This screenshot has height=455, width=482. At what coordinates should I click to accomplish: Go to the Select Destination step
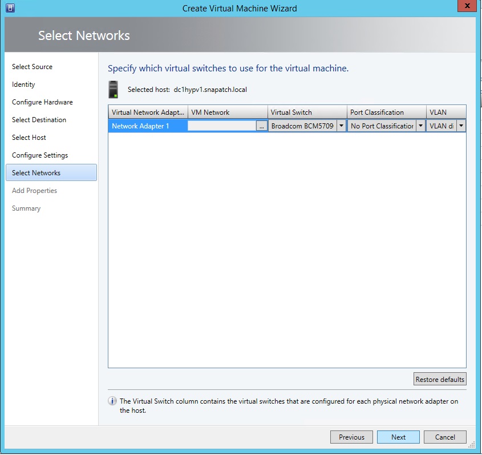(x=39, y=120)
